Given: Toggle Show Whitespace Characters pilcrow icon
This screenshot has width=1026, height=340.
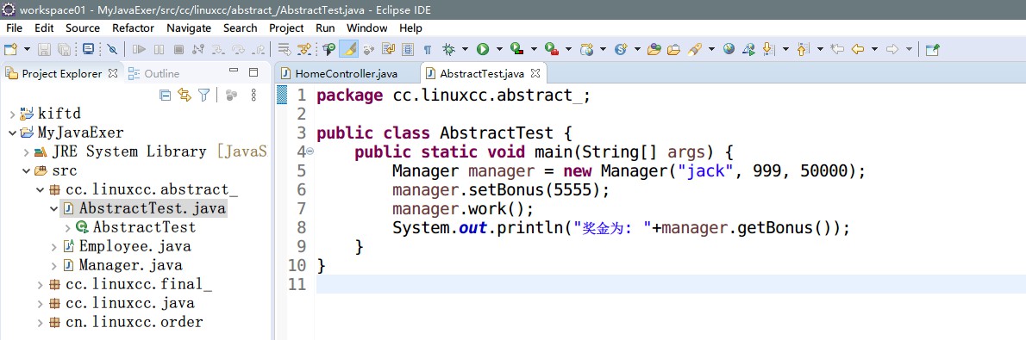Looking at the screenshot, I should coord(428,49).
